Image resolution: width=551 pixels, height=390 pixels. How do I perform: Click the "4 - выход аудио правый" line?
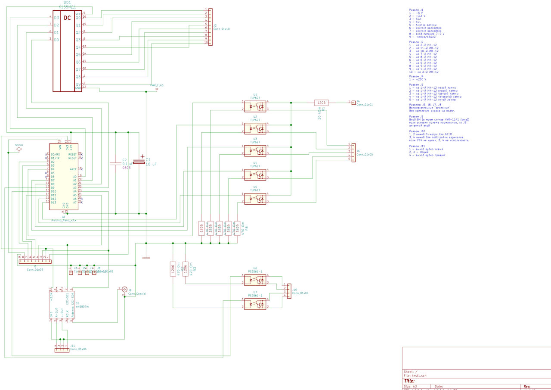pyautogui.click(x=427, y=155)
